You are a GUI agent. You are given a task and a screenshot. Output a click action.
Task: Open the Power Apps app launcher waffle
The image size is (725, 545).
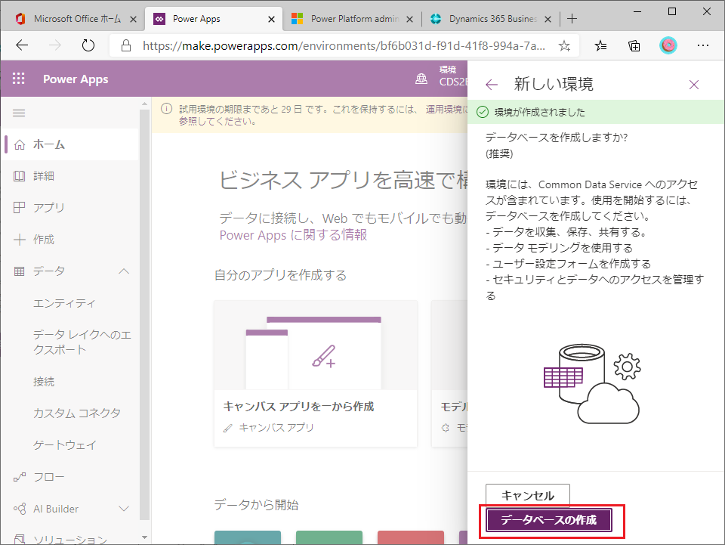point(18,79)
